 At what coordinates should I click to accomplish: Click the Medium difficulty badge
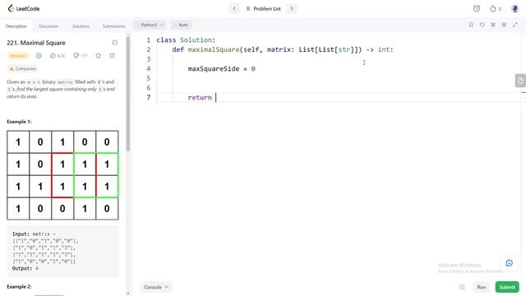(x=18, y=56)
